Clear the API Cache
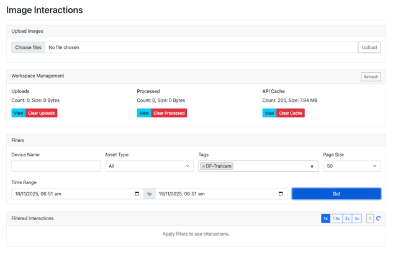The width and height of the screenshot is (416, 263). (291, 113)
